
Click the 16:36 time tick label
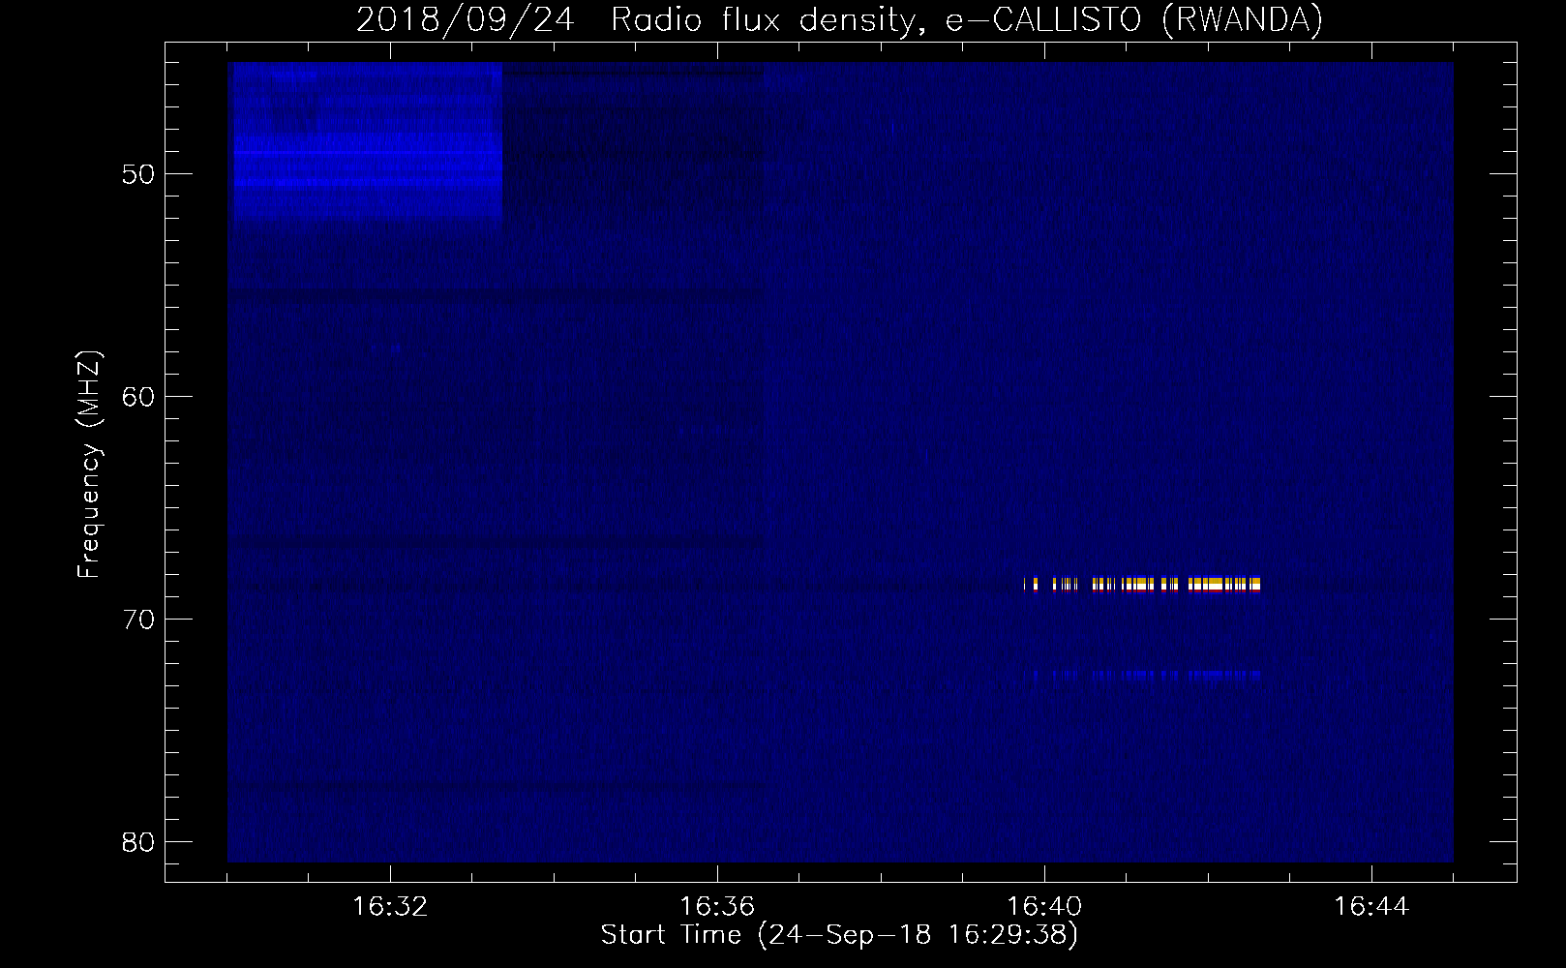tap(717, 907)
